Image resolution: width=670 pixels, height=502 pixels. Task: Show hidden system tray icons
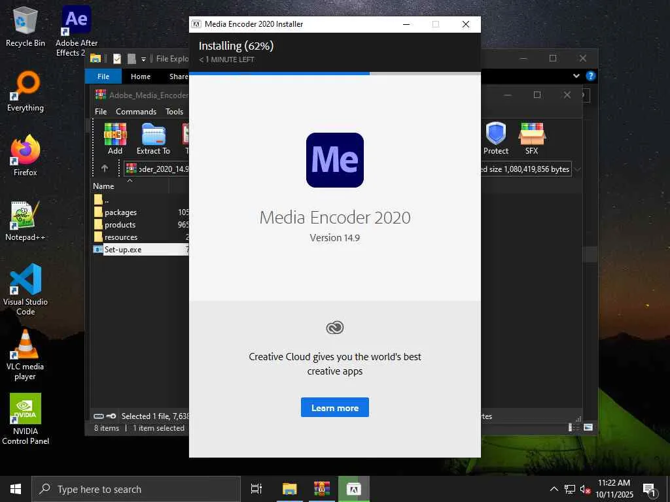point(554,489)
